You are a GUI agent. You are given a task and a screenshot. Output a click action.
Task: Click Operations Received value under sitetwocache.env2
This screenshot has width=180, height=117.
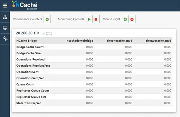pyautogui.click(x=168, y=59)
